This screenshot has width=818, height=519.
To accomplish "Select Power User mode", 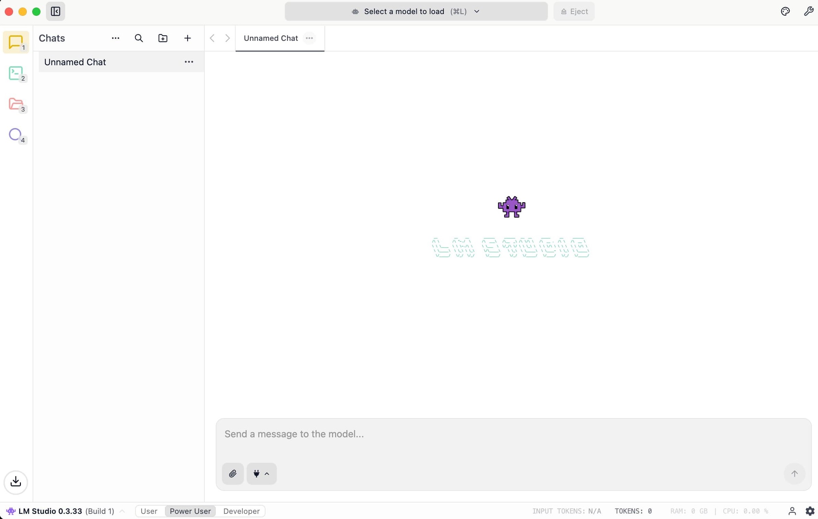I will click(190, 511).
